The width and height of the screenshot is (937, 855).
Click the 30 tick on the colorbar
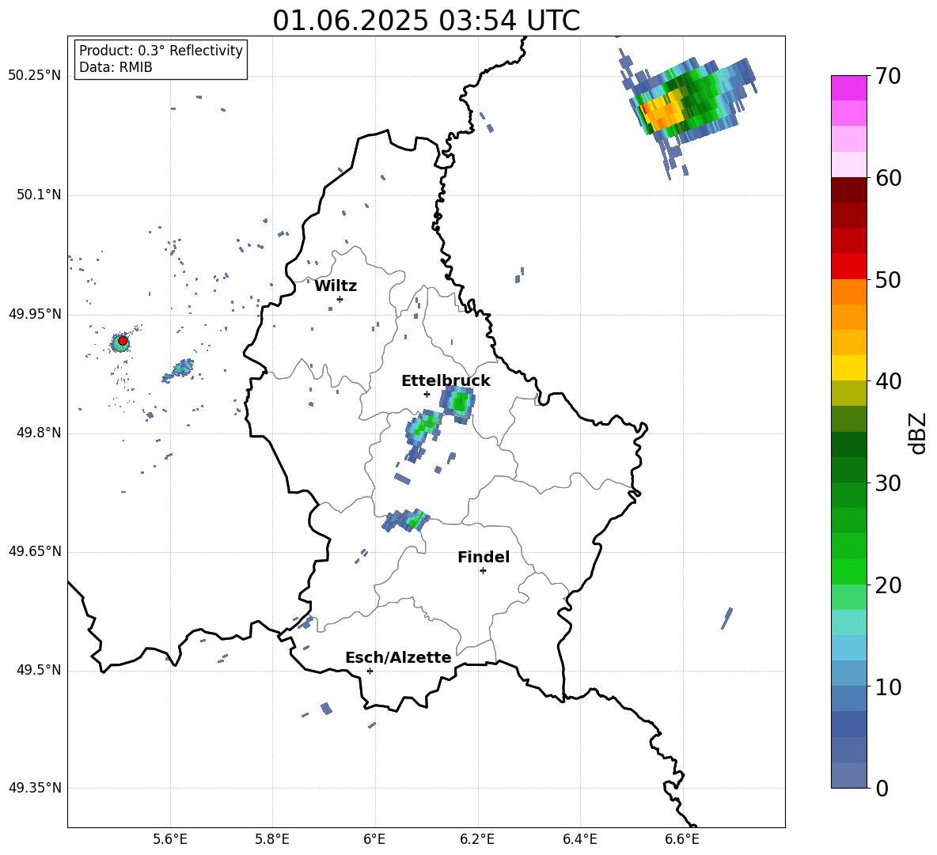[888, 483]
